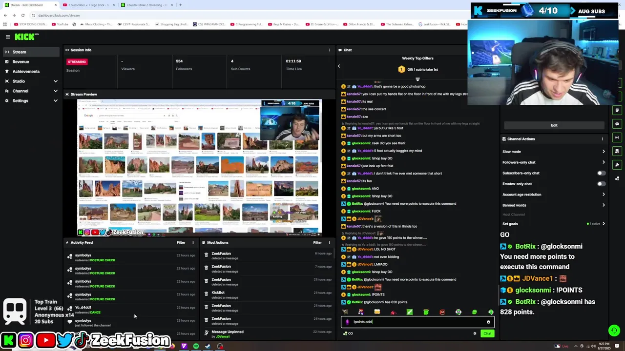The height and width of the screenshot is (351, 625).
Task: Select the channel actions widget icon in right rail
Action: click(617, 151)
